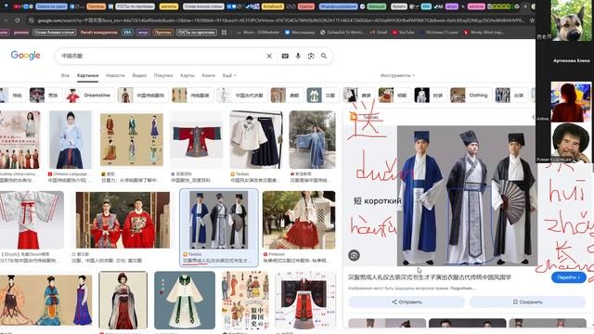Bookmark this page with the star icon

pos(532,20)
